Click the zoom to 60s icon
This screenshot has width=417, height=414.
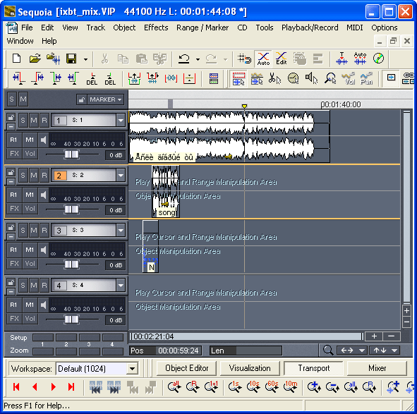(272, 387)
